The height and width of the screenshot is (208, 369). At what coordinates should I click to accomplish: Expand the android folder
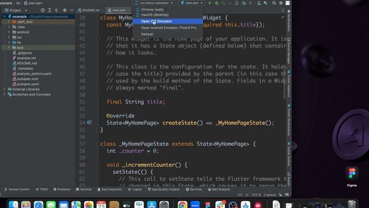(x=9, y=32)
